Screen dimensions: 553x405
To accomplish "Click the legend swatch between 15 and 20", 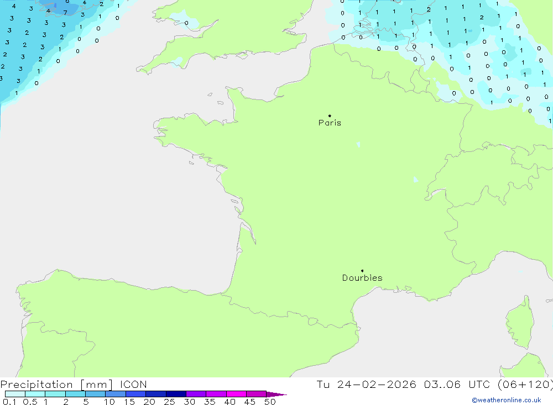I will tap(136, 394).
